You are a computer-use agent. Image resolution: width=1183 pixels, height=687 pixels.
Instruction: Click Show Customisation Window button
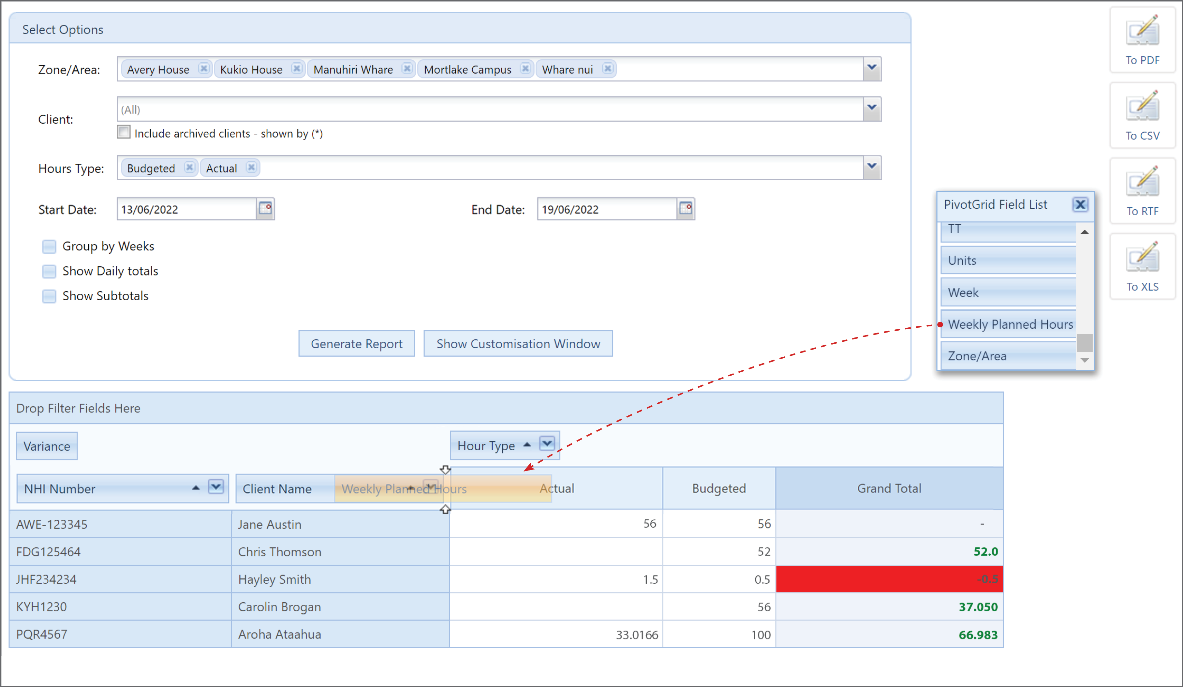click(x=518, y=344)
